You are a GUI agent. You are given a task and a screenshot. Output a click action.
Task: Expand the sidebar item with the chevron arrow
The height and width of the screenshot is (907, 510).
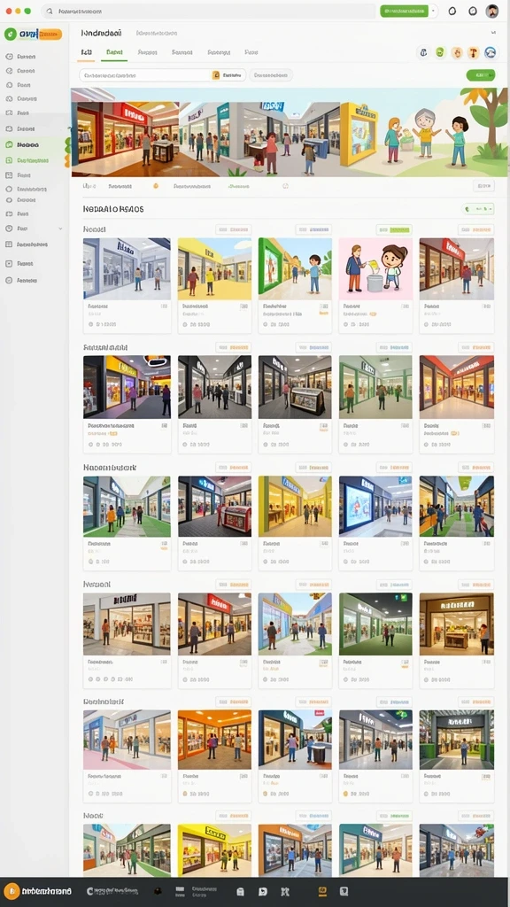tap(34, 229)
